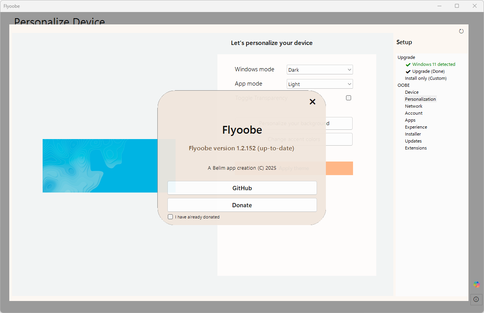The width and height of the screenshot is (484, 313).
Task: Click Change accent colors button
Action: click(x=294, y=139)
